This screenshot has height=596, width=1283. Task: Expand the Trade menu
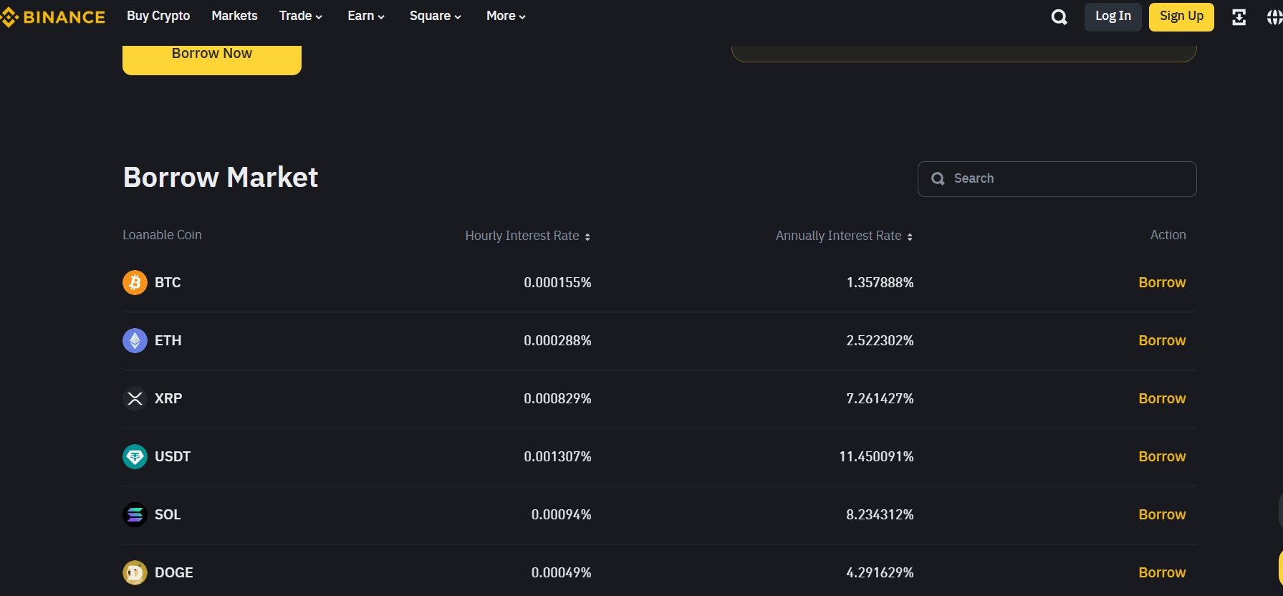pyautogui.click(x=301, y=16)
